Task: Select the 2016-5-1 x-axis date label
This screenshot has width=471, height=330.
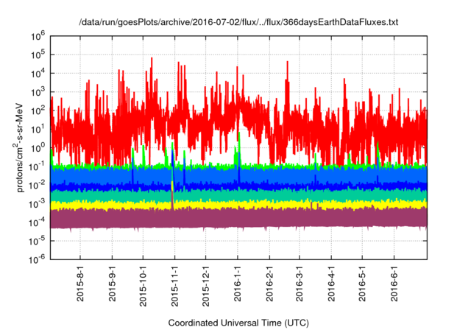Action: click(362, 284)
